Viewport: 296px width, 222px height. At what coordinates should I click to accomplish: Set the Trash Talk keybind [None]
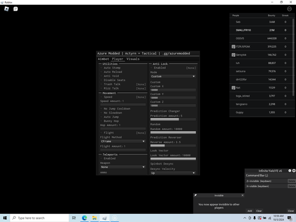point(141,84)
